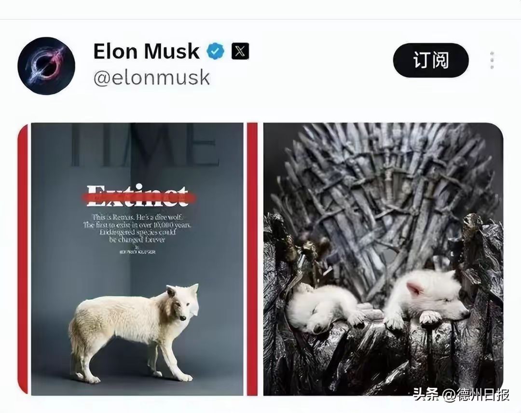Click the blue verified checkmark badge

tap(215, 51)
